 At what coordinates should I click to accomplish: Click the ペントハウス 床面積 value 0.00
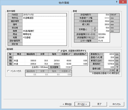click(66, 75)
